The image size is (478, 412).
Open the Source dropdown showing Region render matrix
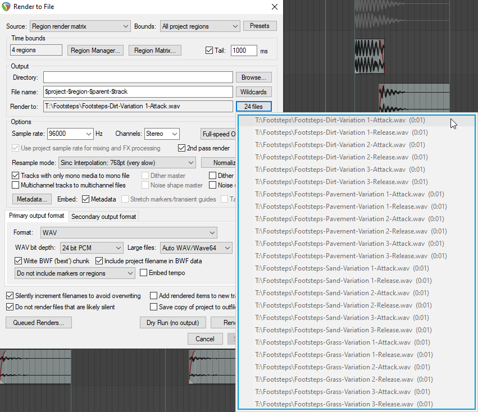tap(79, 25)
